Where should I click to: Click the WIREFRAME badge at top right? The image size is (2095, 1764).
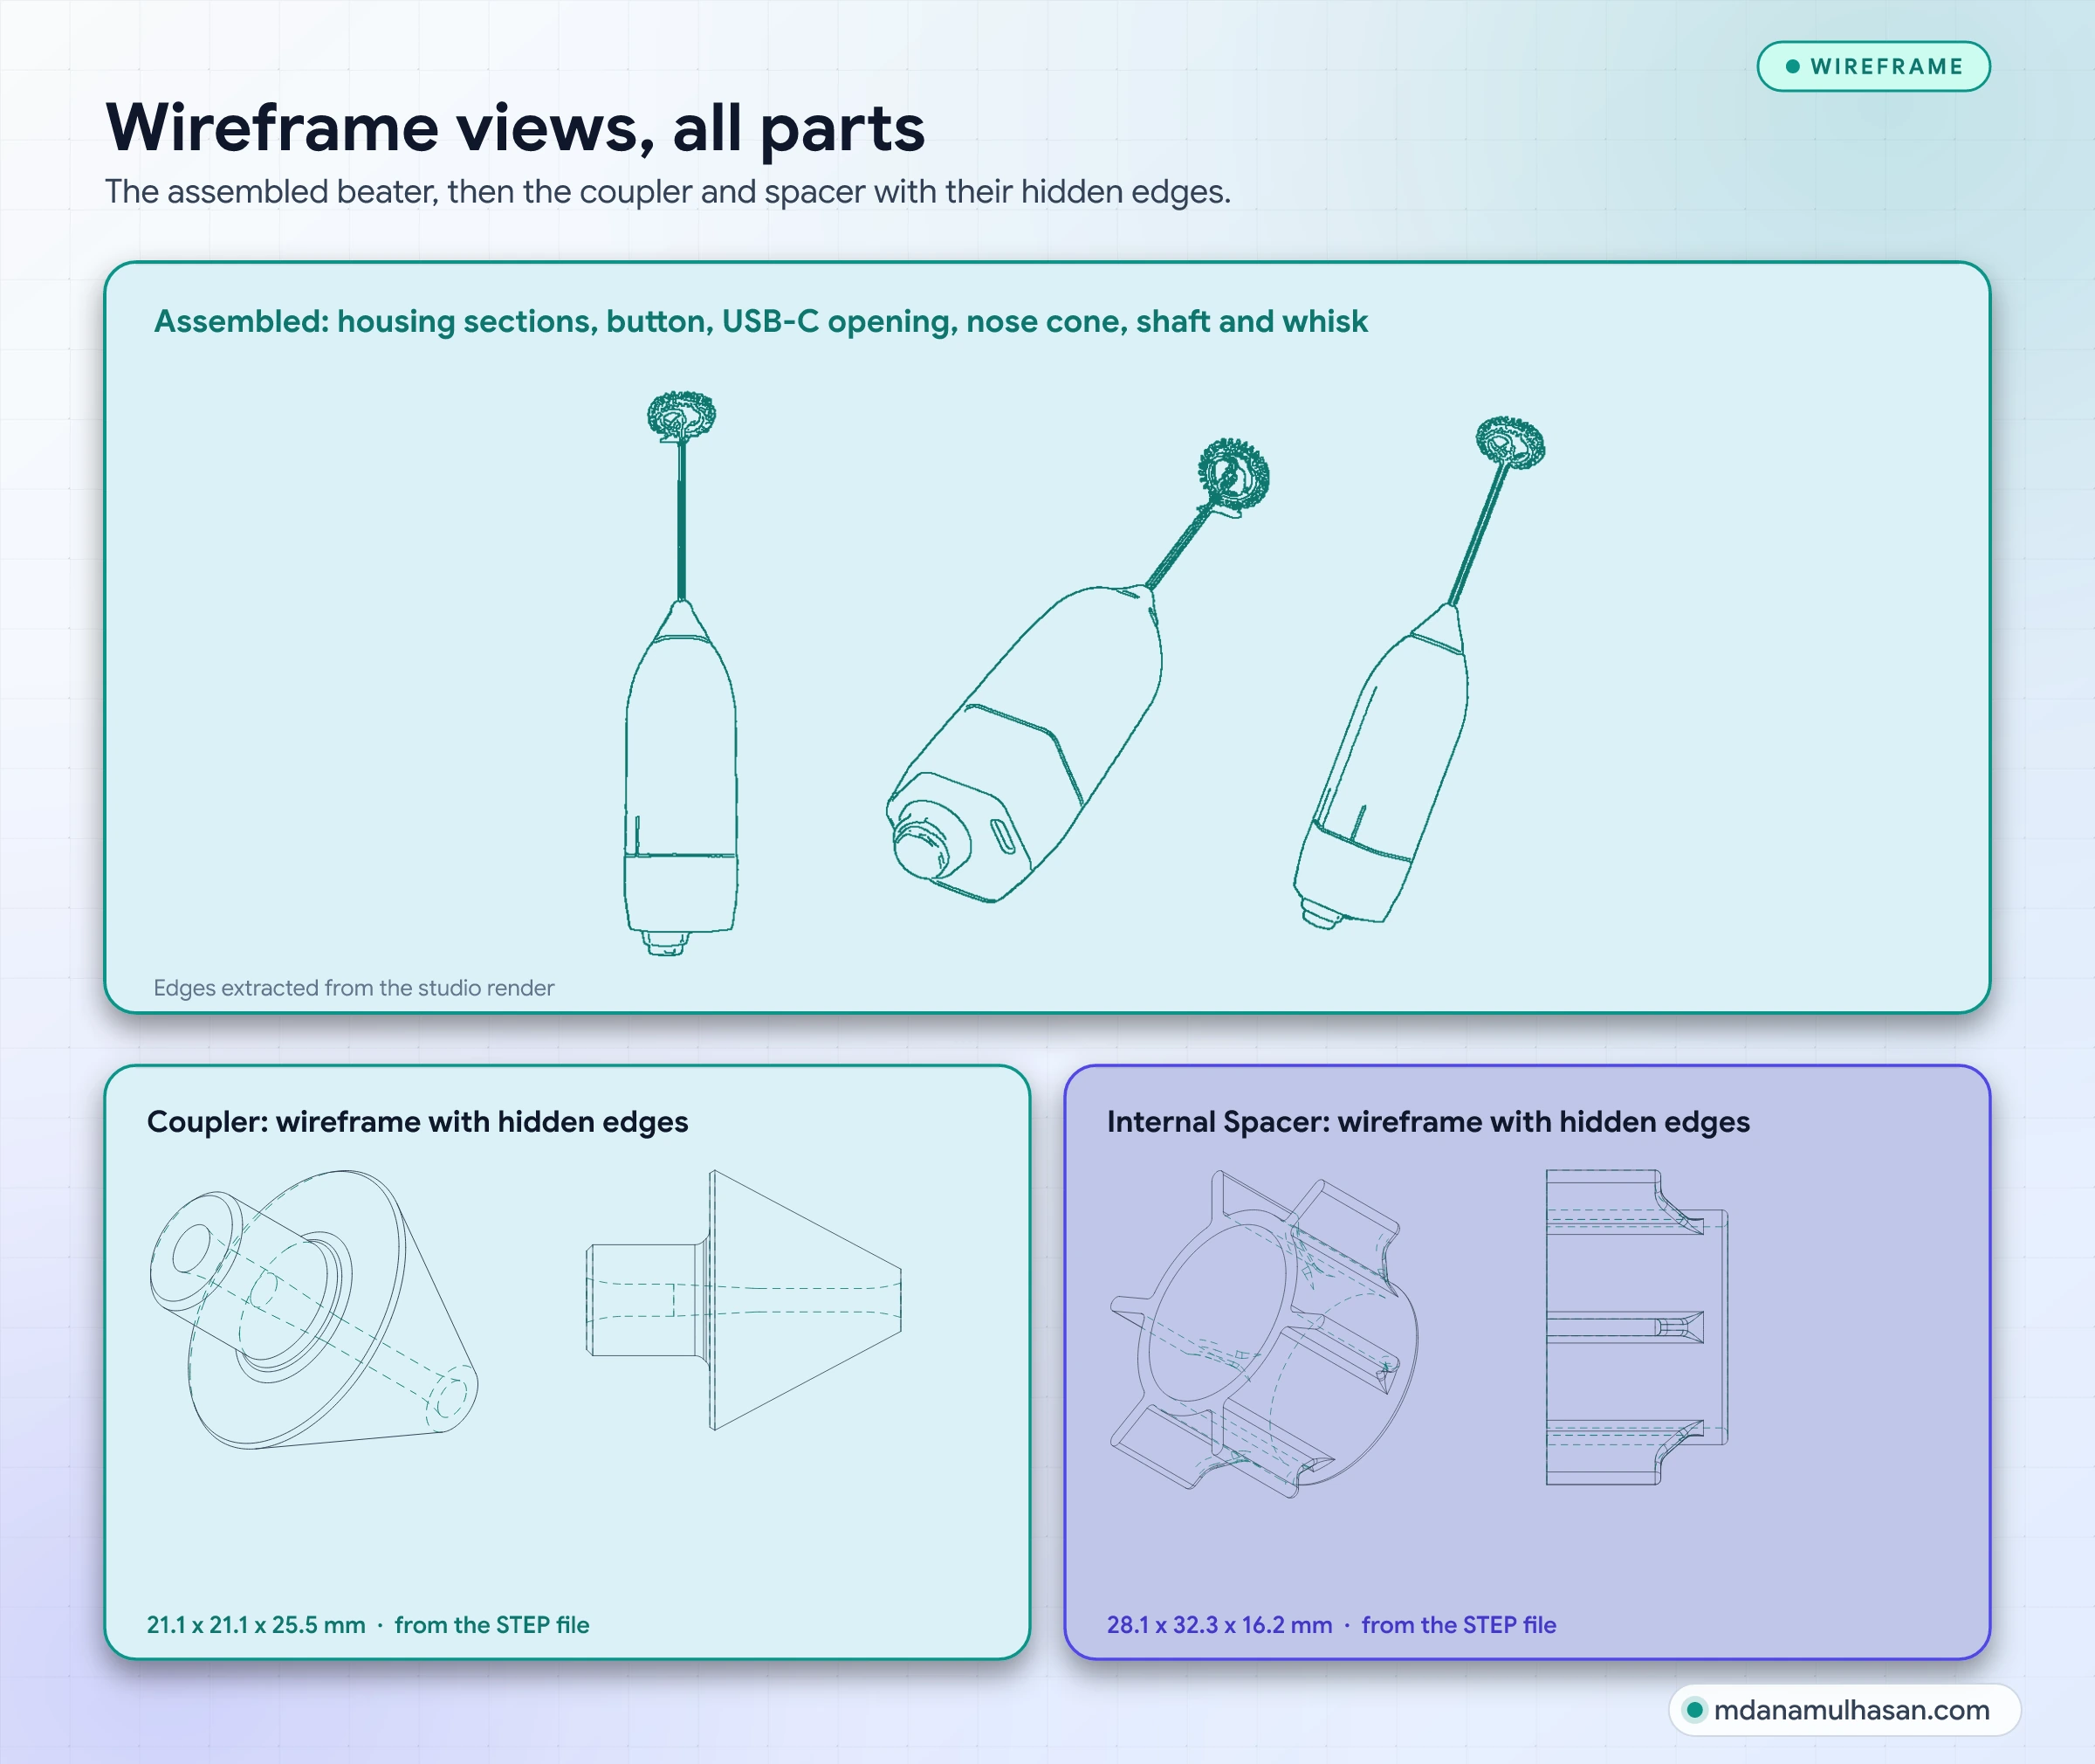(x=1873, y=66)
